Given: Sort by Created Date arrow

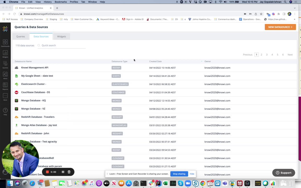Looking at the screenshot, I should coord(201,61).
